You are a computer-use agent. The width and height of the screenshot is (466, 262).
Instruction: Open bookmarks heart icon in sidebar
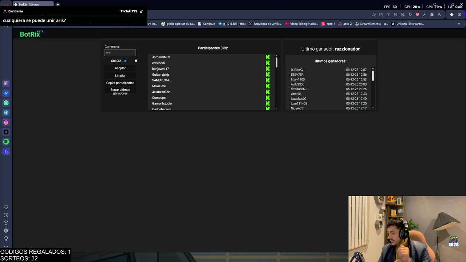pos(6,207)
